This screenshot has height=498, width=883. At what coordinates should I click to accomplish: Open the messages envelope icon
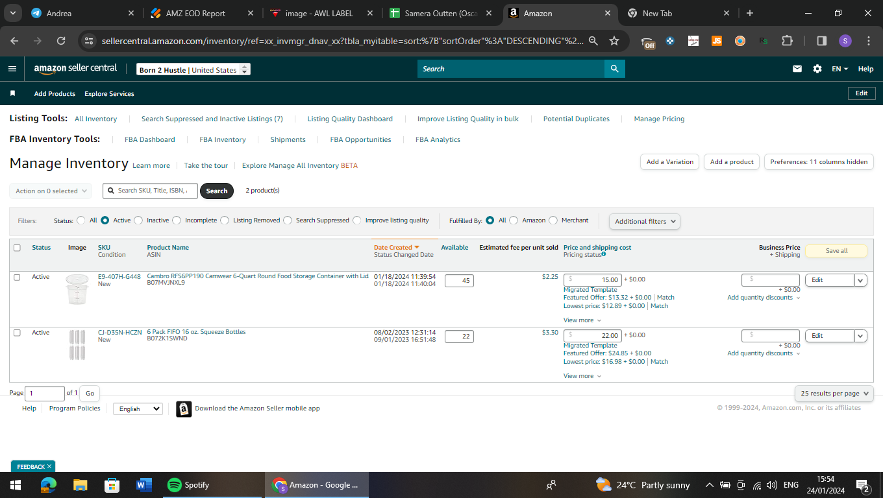coord(797,69)
